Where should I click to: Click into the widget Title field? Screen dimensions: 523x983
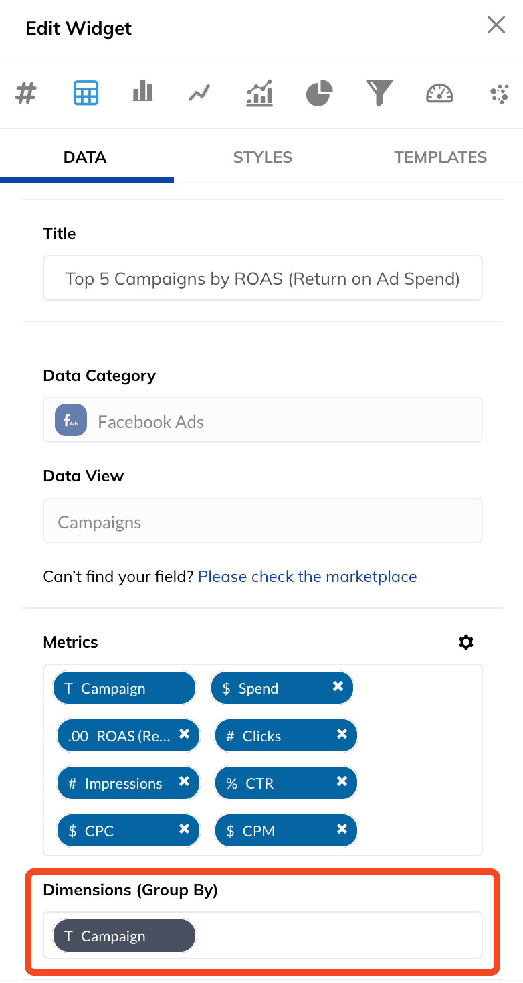click(263, 278)
